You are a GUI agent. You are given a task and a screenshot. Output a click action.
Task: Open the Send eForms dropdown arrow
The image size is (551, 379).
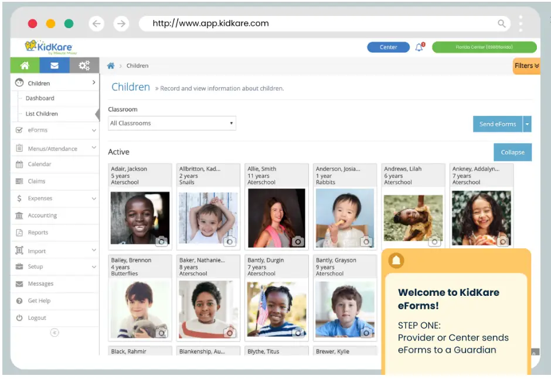[x=527, y=124]
